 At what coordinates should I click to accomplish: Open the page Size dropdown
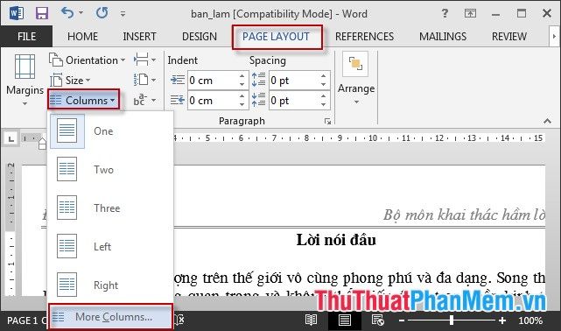[70, 81]
